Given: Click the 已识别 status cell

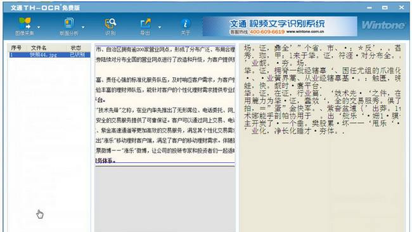Looking at the screenshot, I should pos(77,55).
